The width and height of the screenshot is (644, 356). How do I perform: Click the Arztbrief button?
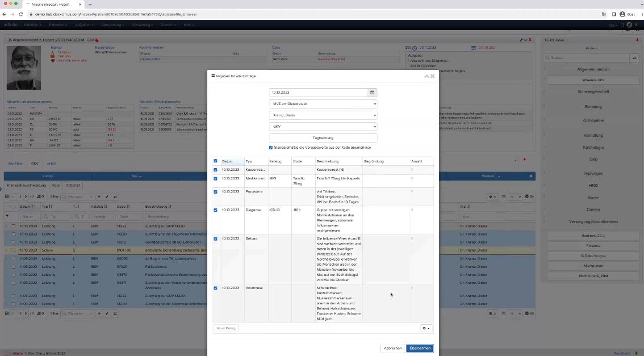click(x=73, y=185)
